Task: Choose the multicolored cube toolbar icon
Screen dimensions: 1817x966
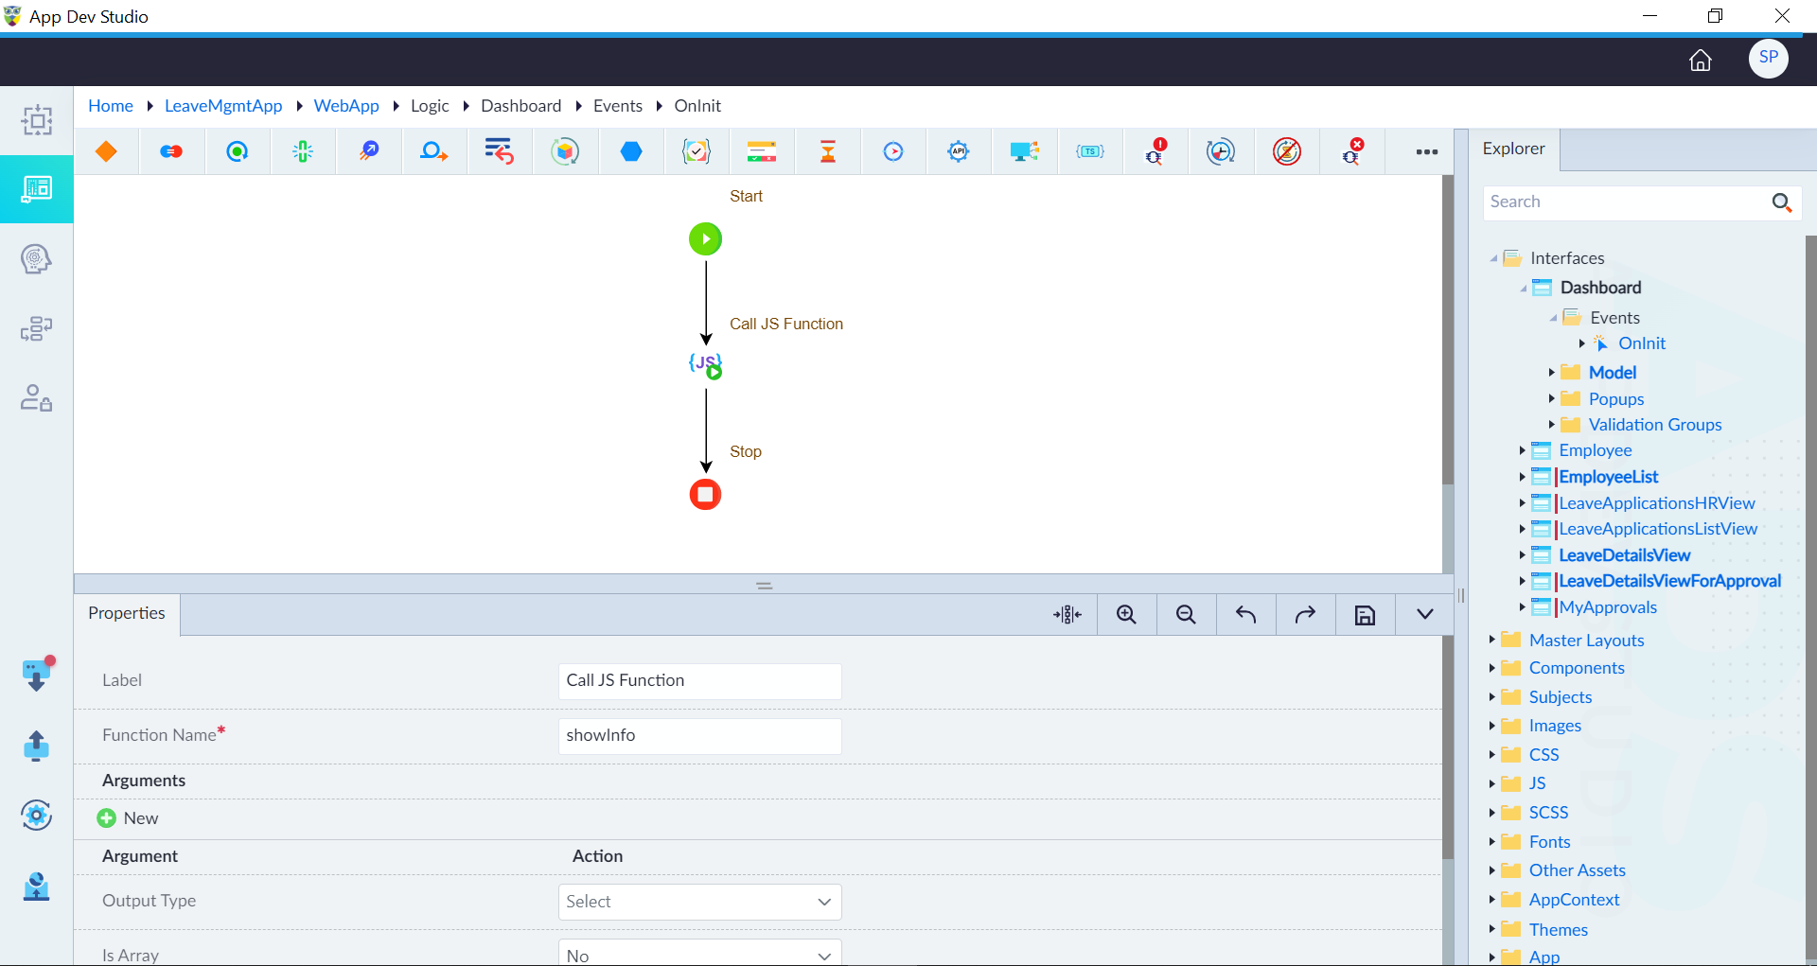Action: coord(565,151)
